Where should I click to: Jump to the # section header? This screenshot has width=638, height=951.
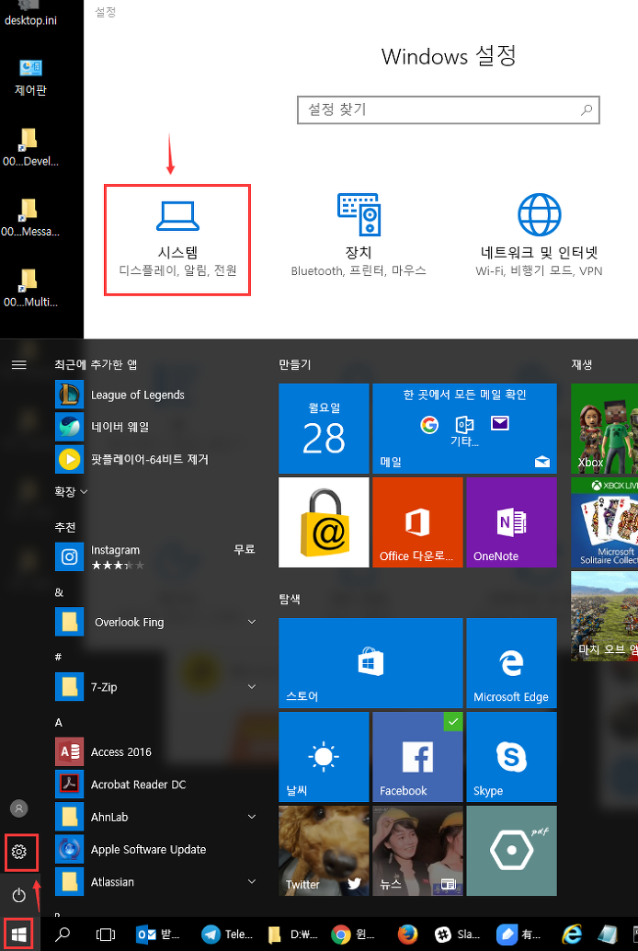pos(58,657)
